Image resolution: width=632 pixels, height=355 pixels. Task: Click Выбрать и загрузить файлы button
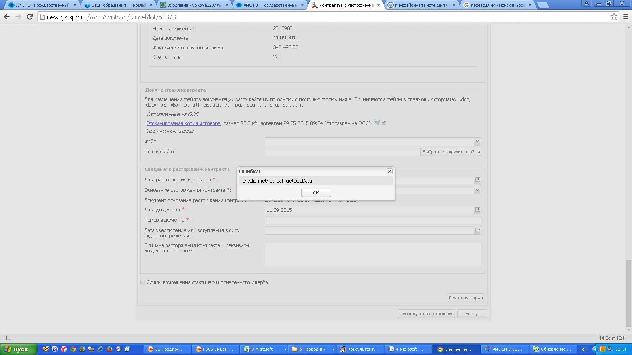(451, 152)
